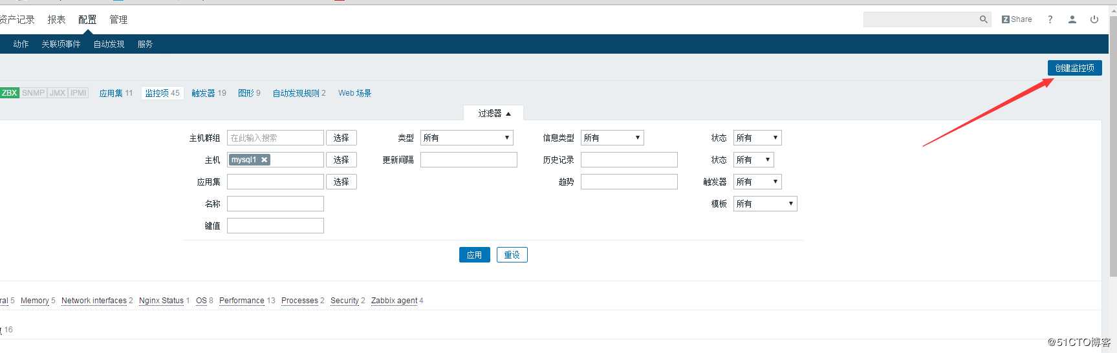Image resolution: width=1117 pixels, height=353 pixels.
Task: Focus the 更新间隔 input field
Action: click(x=468, y=160)
